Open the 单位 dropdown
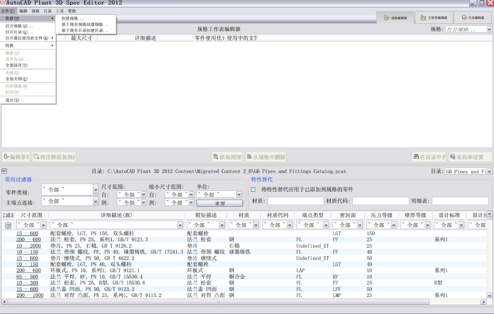 click(x=239, y=195)
